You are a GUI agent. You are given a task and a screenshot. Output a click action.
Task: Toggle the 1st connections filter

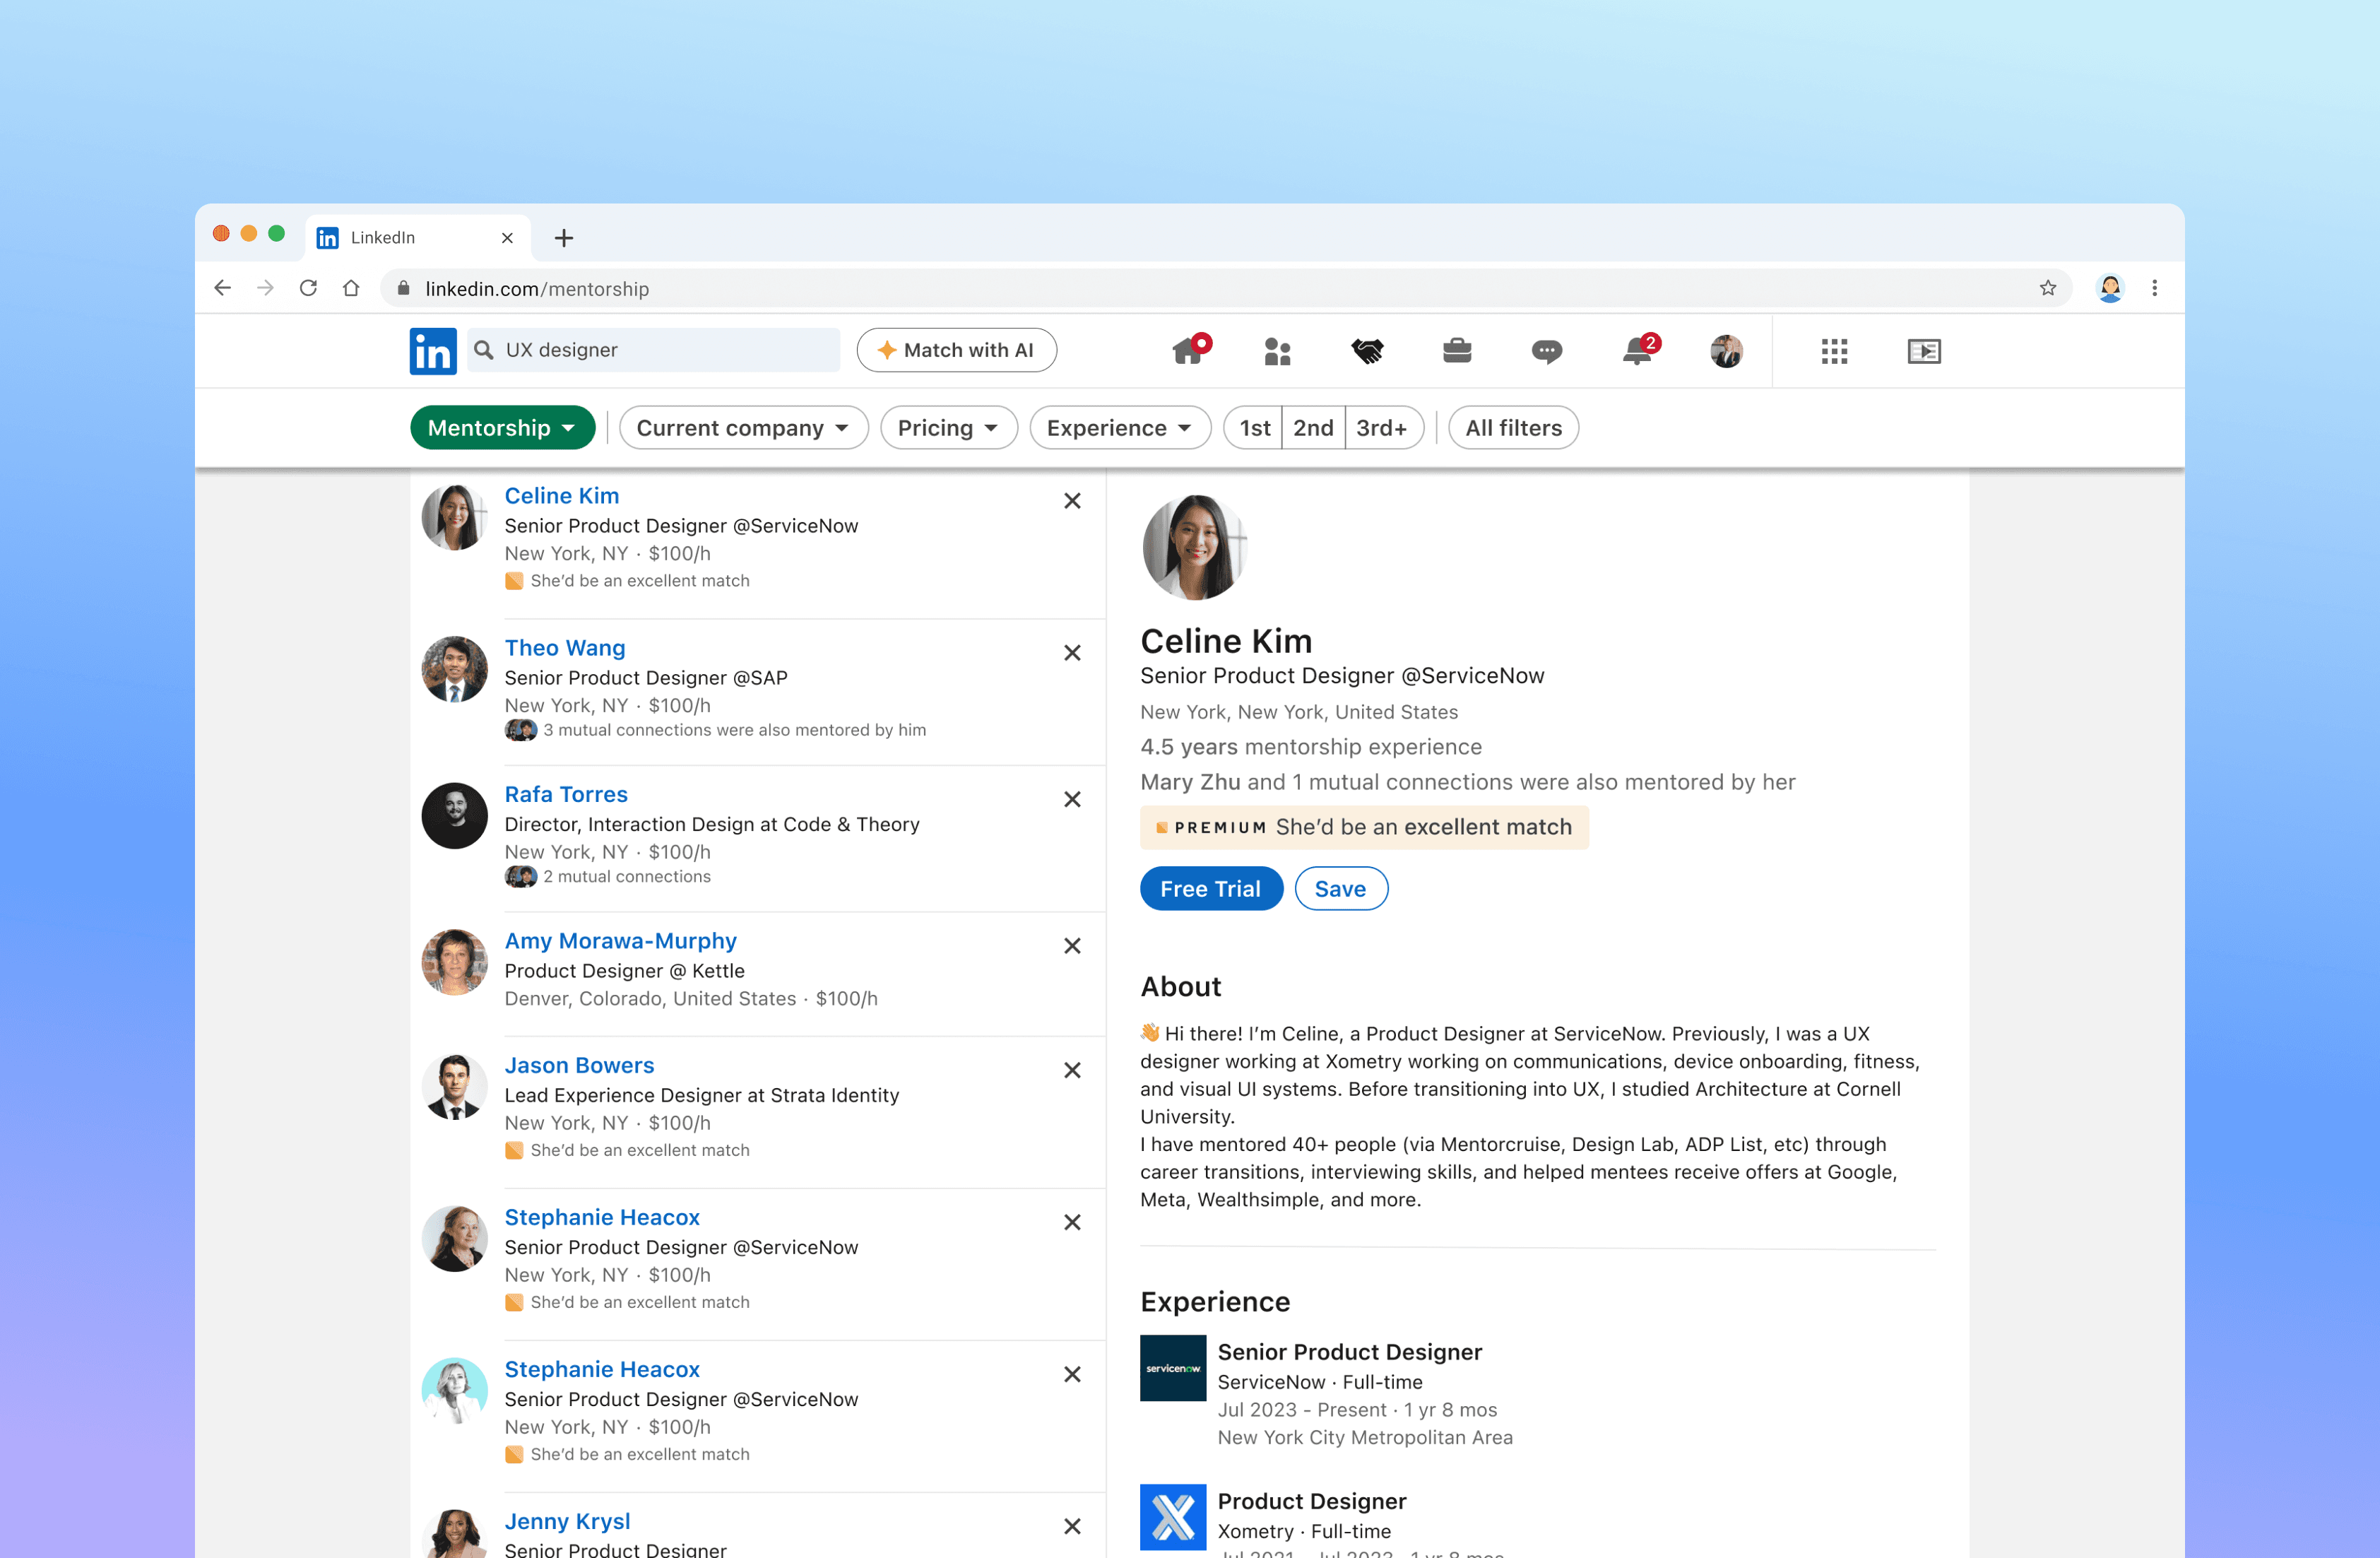[1254, 428]
